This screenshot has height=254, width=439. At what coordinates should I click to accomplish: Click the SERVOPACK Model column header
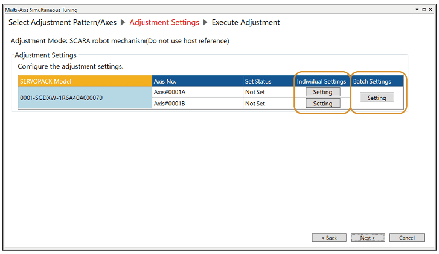[85, 81]
